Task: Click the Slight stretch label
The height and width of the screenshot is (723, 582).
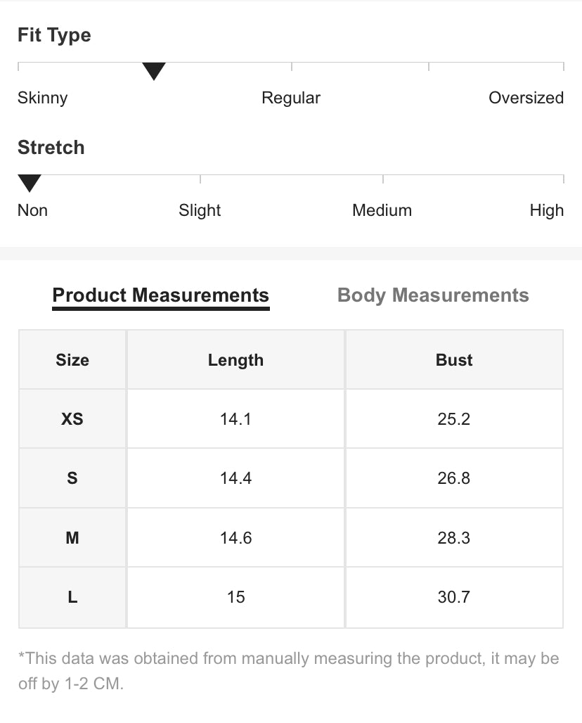Action: coord(200,210)
